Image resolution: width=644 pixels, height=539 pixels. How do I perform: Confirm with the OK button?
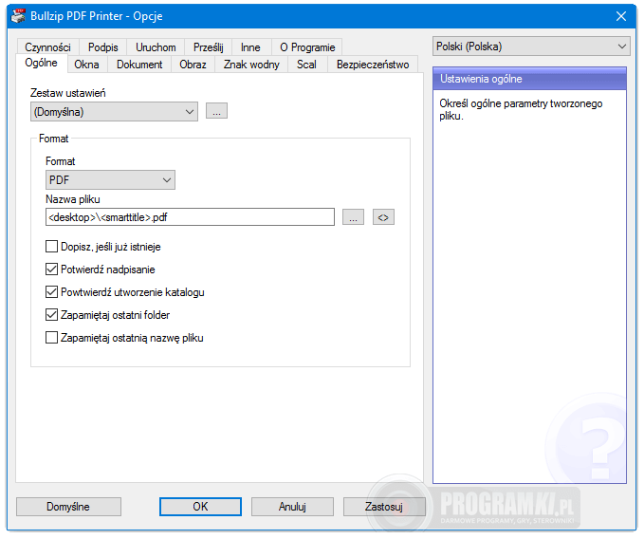[200, 507]
